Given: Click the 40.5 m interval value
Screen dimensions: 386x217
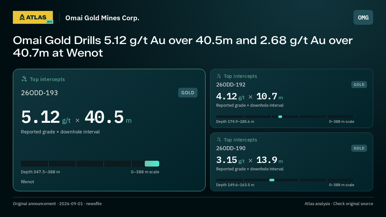Looking at the screenshot, I should coord(108,118).
